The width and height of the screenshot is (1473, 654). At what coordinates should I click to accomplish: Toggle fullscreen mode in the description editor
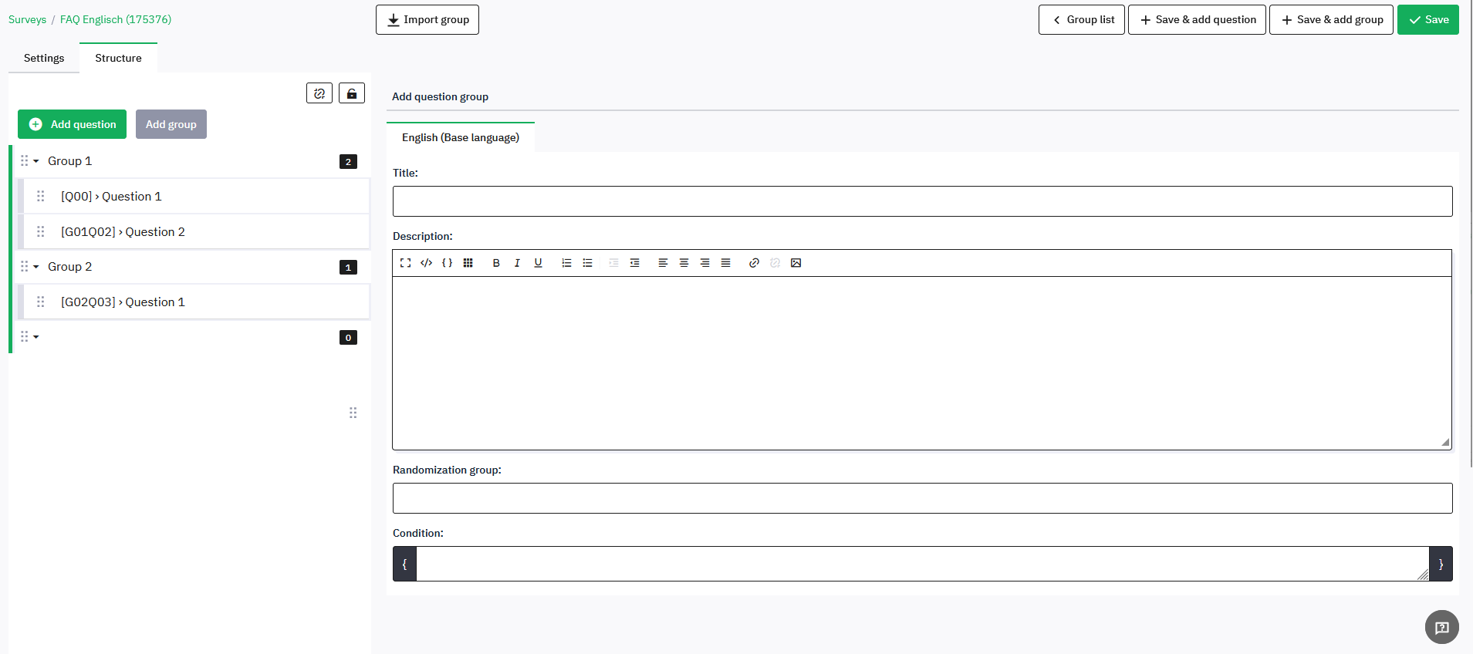405,263
